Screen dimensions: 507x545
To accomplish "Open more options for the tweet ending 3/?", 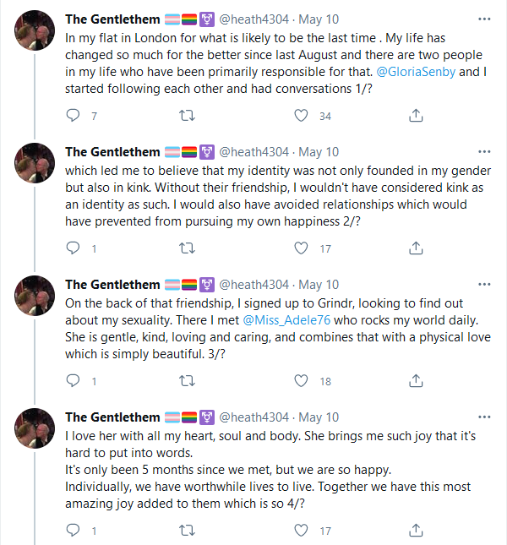I will pos(484,285).
